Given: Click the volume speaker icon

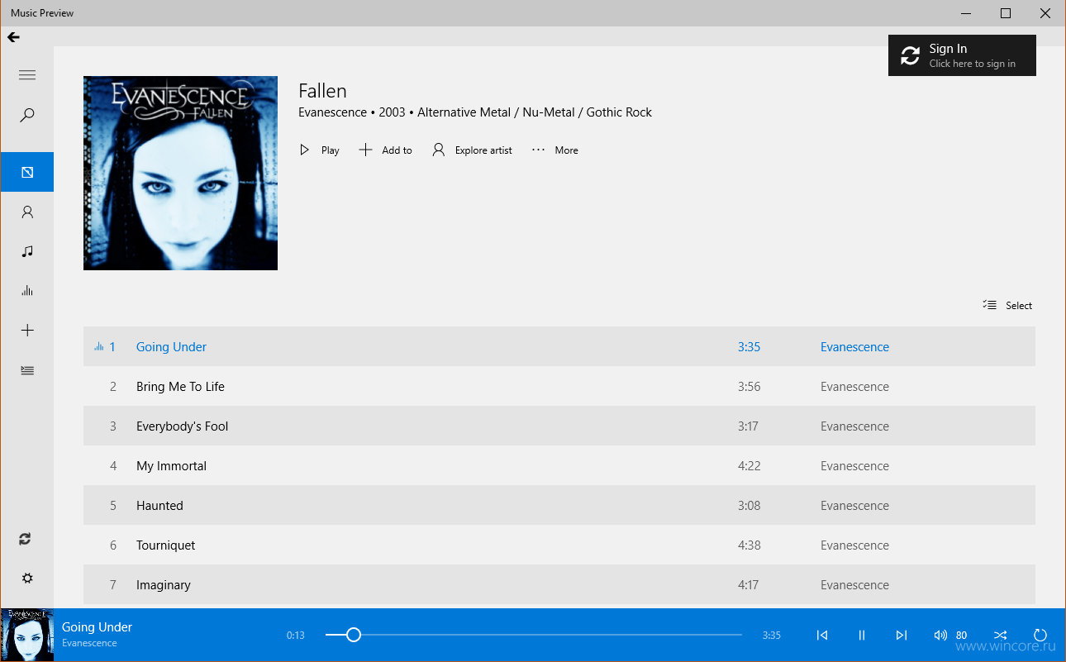Looking at the screenshot, I should pos(940,635).
